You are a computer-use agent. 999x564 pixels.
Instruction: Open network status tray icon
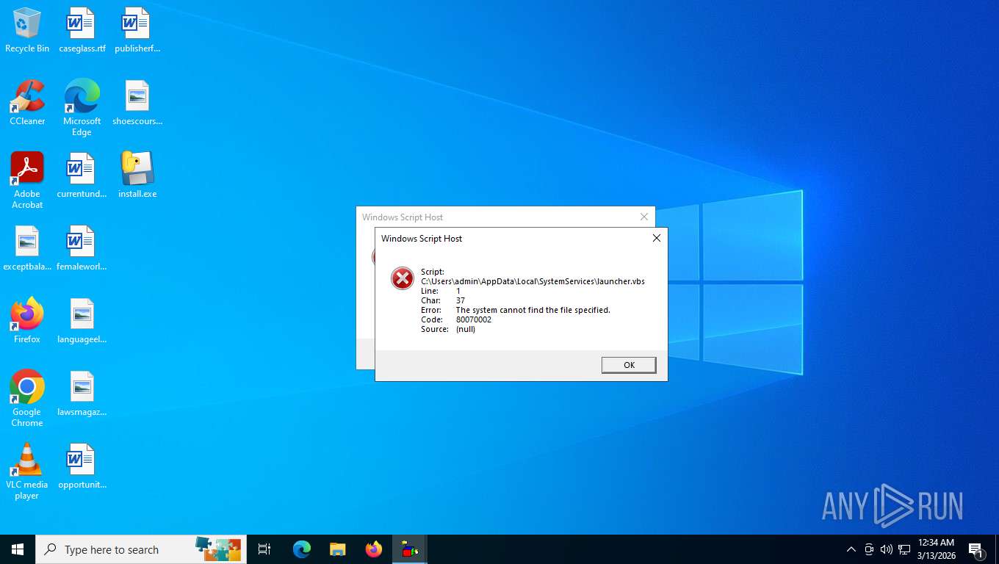coord(904,549)
